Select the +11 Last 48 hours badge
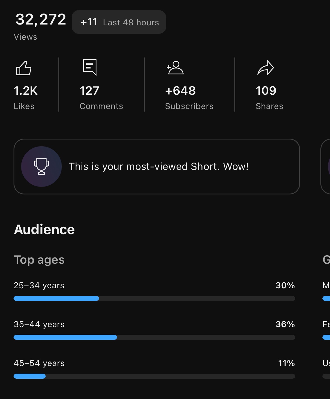330x399 pixels. click(119, 22)
